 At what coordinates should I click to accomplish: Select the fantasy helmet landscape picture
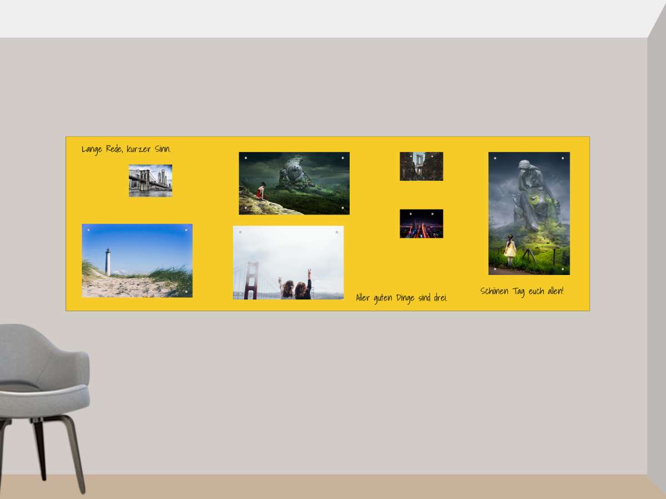(294, 183)
